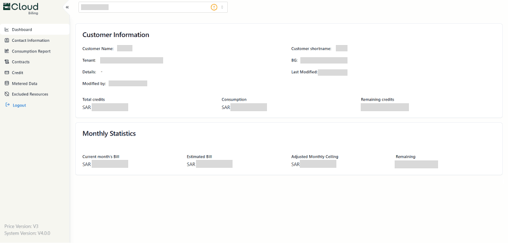Click the Total credits amount

pos(105,107)
